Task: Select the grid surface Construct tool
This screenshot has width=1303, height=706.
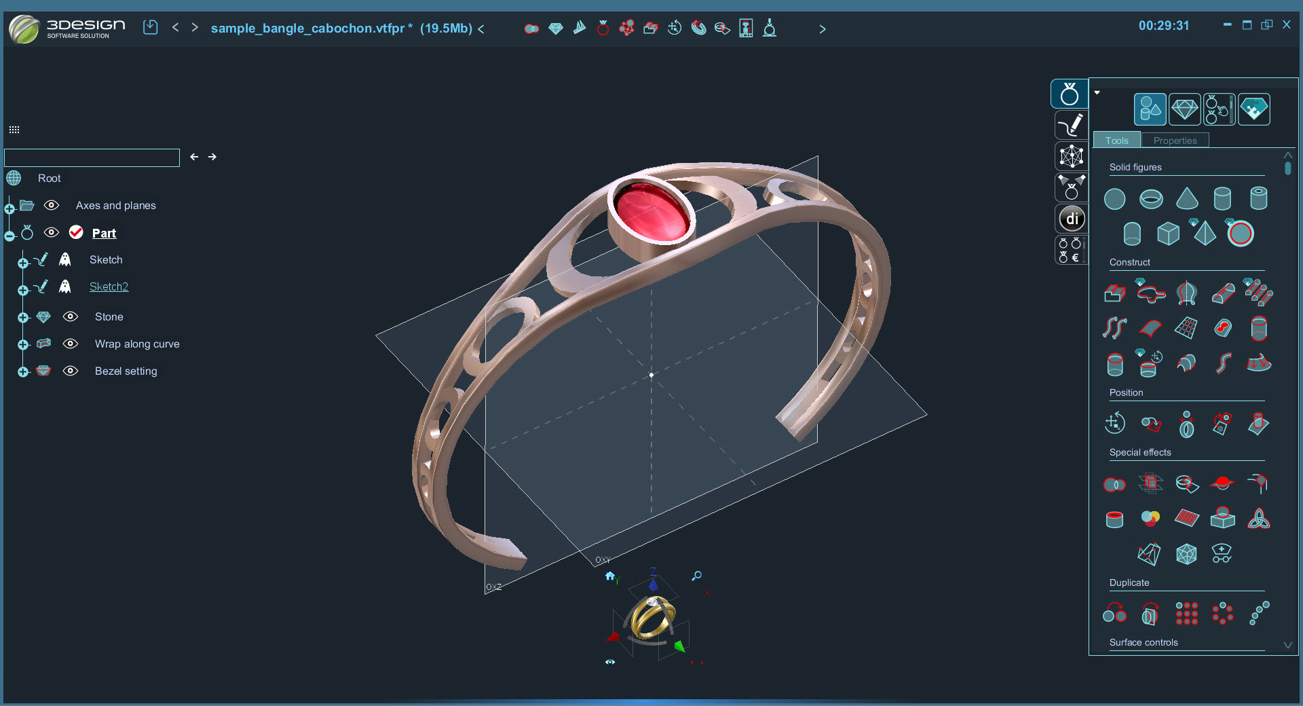Action: coord(1186,328)
